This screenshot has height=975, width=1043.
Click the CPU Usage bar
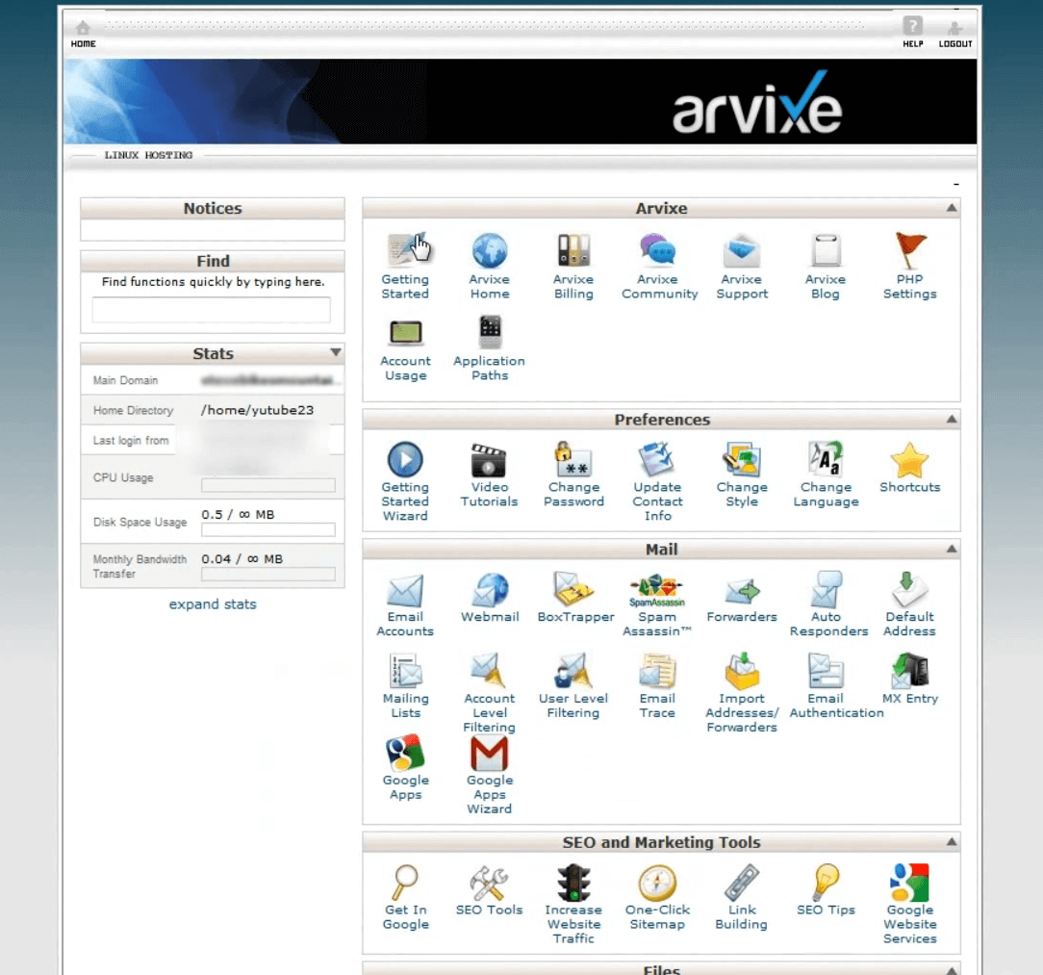coord(268,485)
